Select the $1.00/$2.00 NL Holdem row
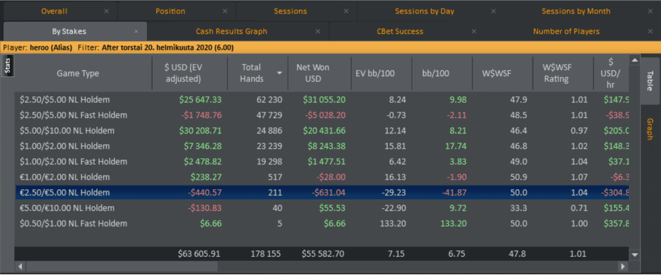Screen dimensions: 661x275 (321, 147)
